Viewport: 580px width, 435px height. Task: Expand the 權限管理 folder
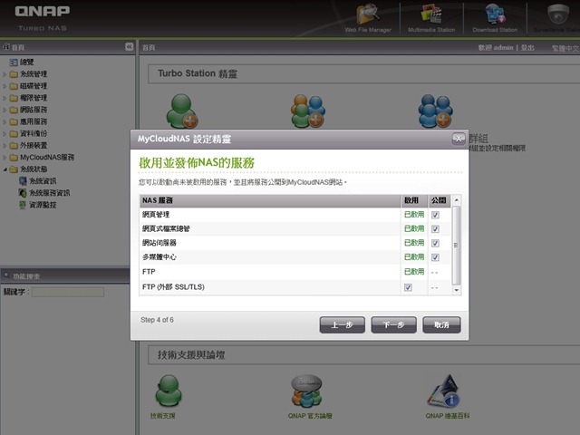click(x=5, y=98)
